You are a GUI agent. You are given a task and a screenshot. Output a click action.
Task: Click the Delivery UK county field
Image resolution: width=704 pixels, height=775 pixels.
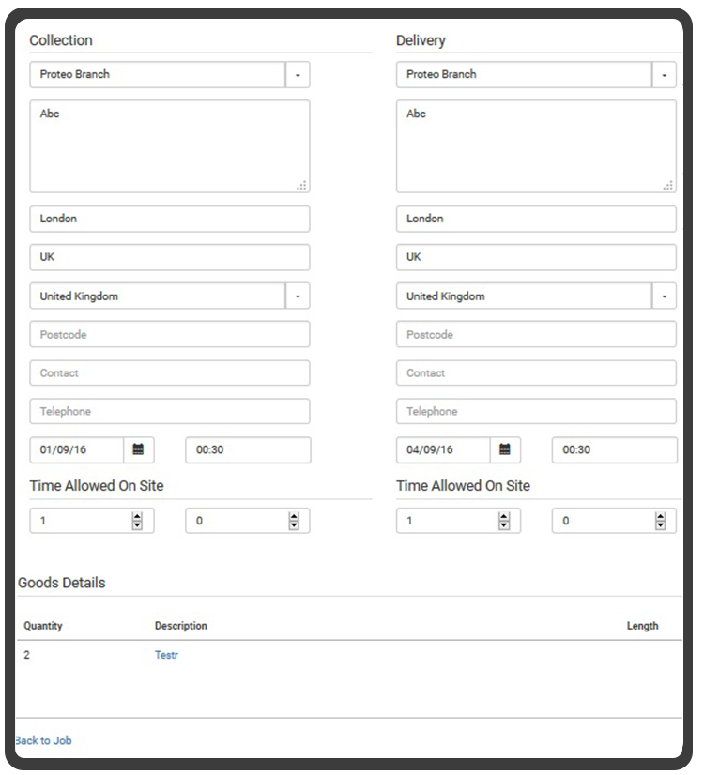536,257
